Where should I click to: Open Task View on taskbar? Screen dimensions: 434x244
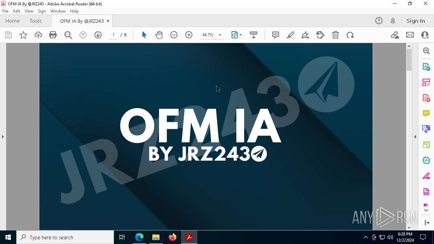click(x=122, y=237)
